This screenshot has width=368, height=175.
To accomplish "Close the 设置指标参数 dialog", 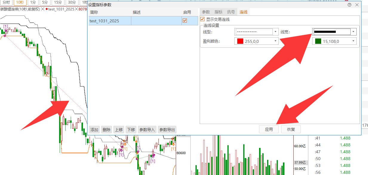I will pyautogui.click(x=357, y=5).
